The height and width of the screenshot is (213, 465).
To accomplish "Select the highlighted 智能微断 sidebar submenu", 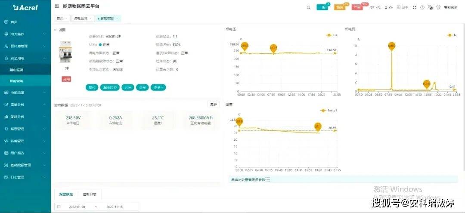I will 25,80.
